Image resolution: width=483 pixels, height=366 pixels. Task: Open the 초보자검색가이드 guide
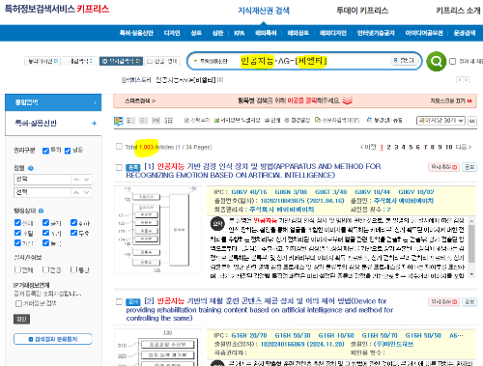tap(337, 120)
